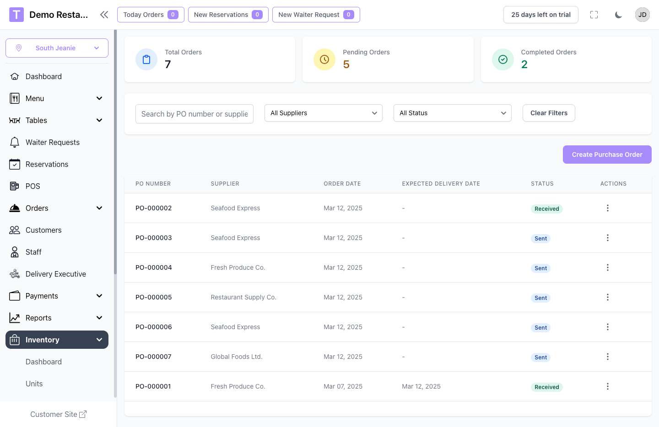
Task: Click Create Purchase Order button
Action: [x=607, y=155]
